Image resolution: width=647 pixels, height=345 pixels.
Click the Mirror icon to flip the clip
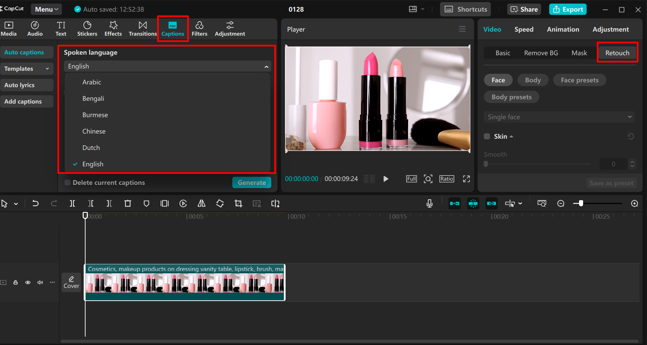coord(201,203)
